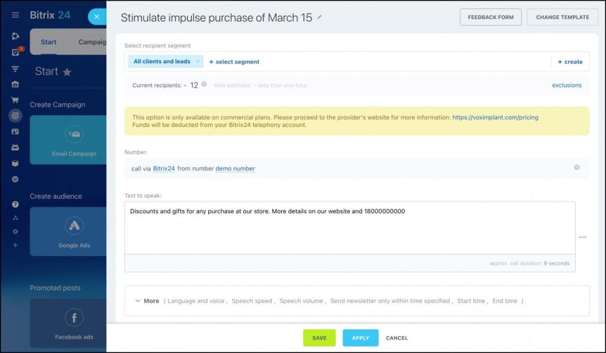This screenshot has height=353, width=606.
Task: Click the Apply button
Action: pos(360,338)
